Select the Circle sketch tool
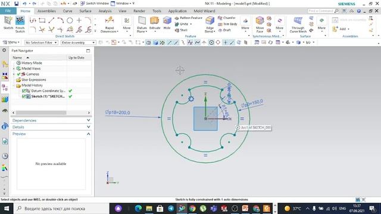 pos(70,20)
